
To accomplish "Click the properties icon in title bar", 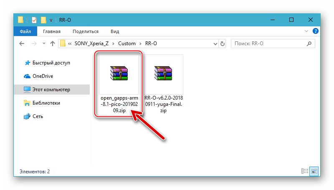I will 34,20.
